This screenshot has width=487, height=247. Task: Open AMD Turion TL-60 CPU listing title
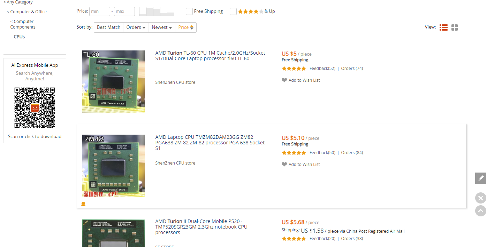(210, 56)
